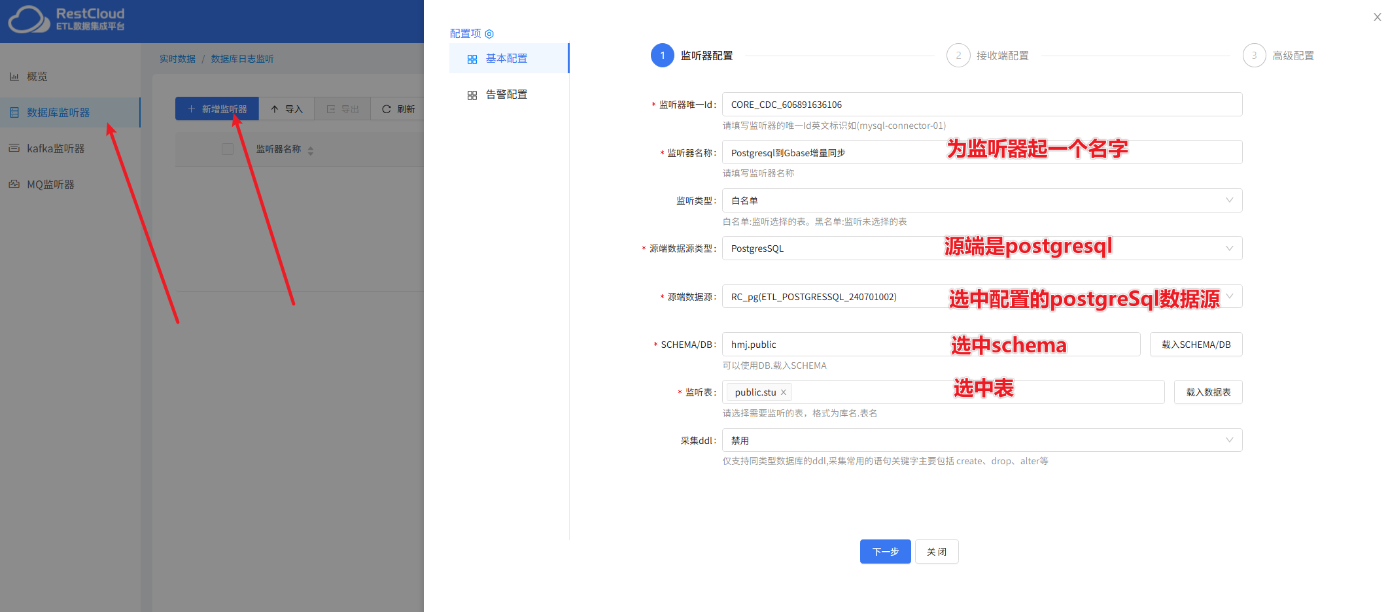Click the 下一步 next button
This screenshot has height=612, width=1388.
pyautogui.click(x=885, y=551)
